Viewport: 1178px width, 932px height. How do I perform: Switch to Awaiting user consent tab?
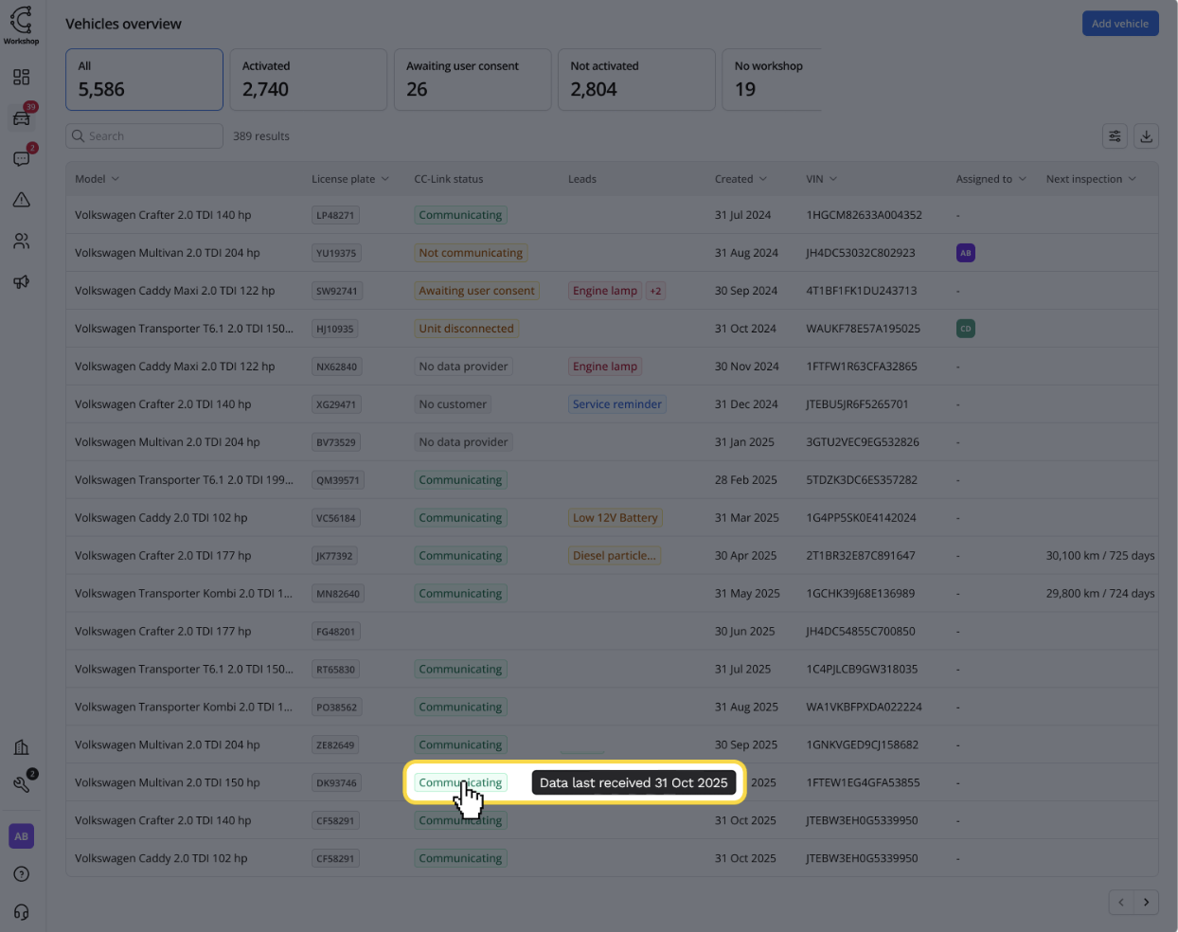pyautogui.click(x=472, y=80)
